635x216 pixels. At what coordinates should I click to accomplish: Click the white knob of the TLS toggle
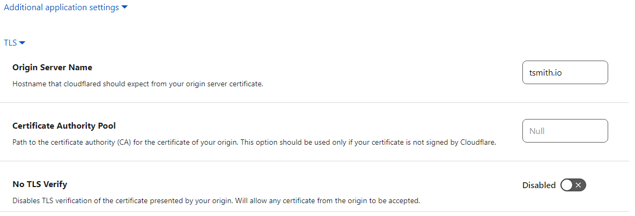pos(567,185)
